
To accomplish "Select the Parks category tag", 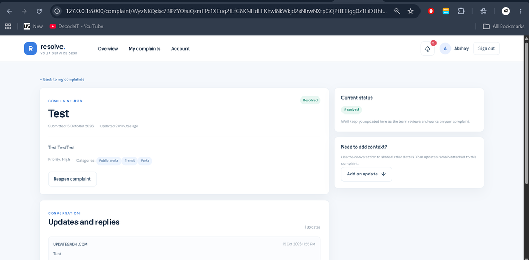I will coord(145,161).
